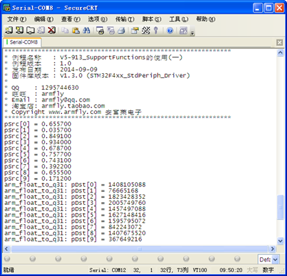Image resolution: width=287 pixels, height=276 pixels.
Task: Click the pSrc[3] = 0.934000 line
Action: pos(38,142)
